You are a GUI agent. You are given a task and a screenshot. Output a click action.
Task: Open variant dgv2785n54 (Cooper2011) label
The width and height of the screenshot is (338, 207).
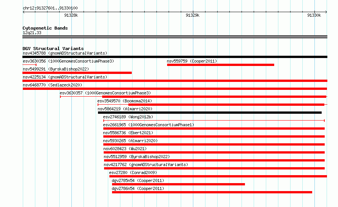click(x=138, y=180)
